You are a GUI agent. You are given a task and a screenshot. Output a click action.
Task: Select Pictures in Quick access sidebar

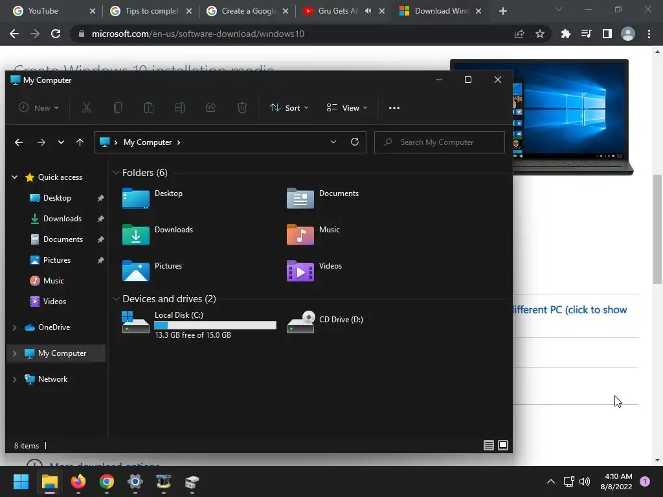(56, 260)
